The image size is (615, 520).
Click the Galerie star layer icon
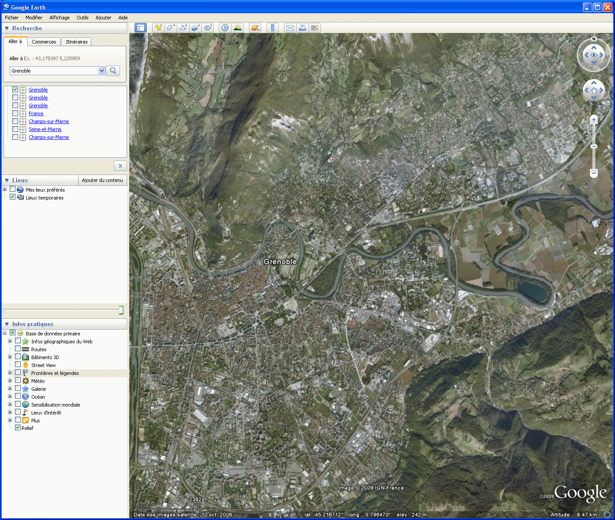pos(25,389)
